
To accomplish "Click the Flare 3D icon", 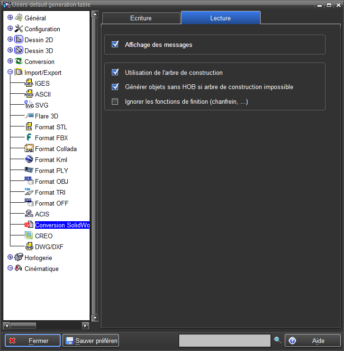I will pyautogui.click(x=29, y=116).
